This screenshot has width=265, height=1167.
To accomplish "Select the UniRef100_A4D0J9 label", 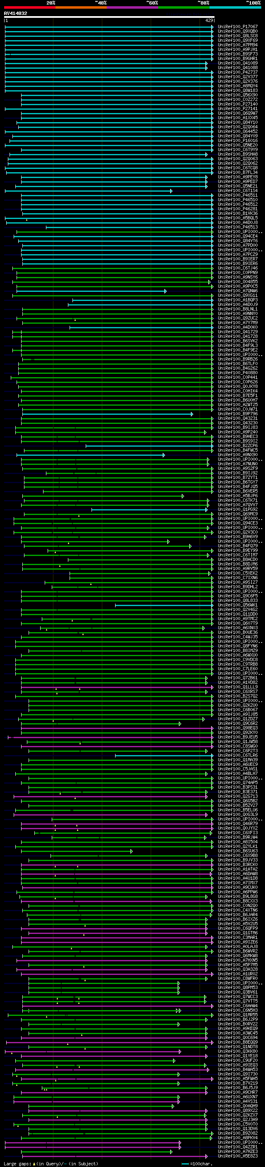I will click(238, 304).
